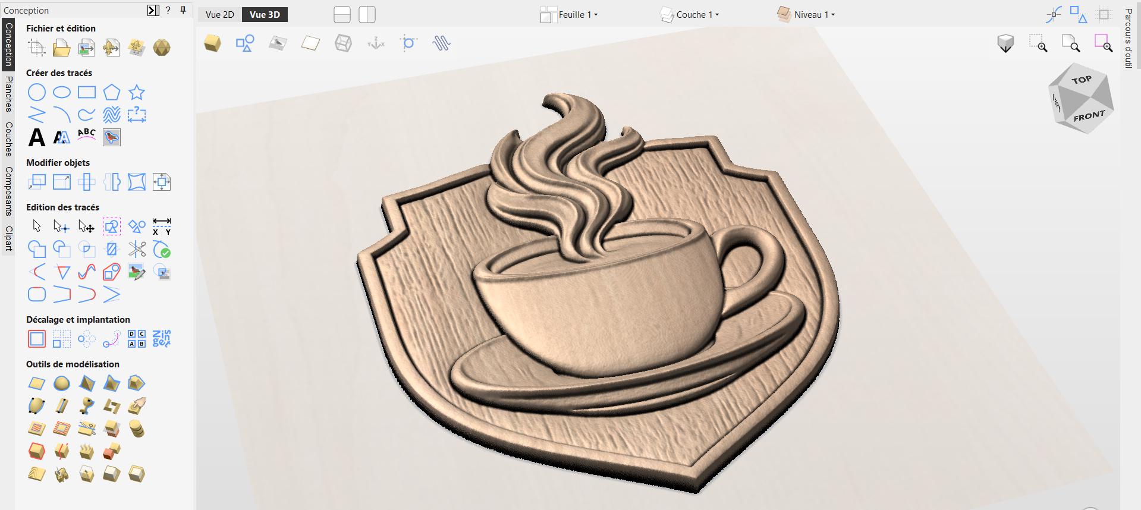Image resolution: width=1141 pixels, height=510 pixels.
Task: Open the offset vectors tool with red square
Action: (37, 339)
